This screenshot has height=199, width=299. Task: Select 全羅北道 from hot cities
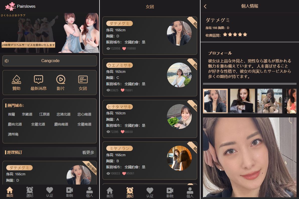pyautogui.click(x=38, y=124)
